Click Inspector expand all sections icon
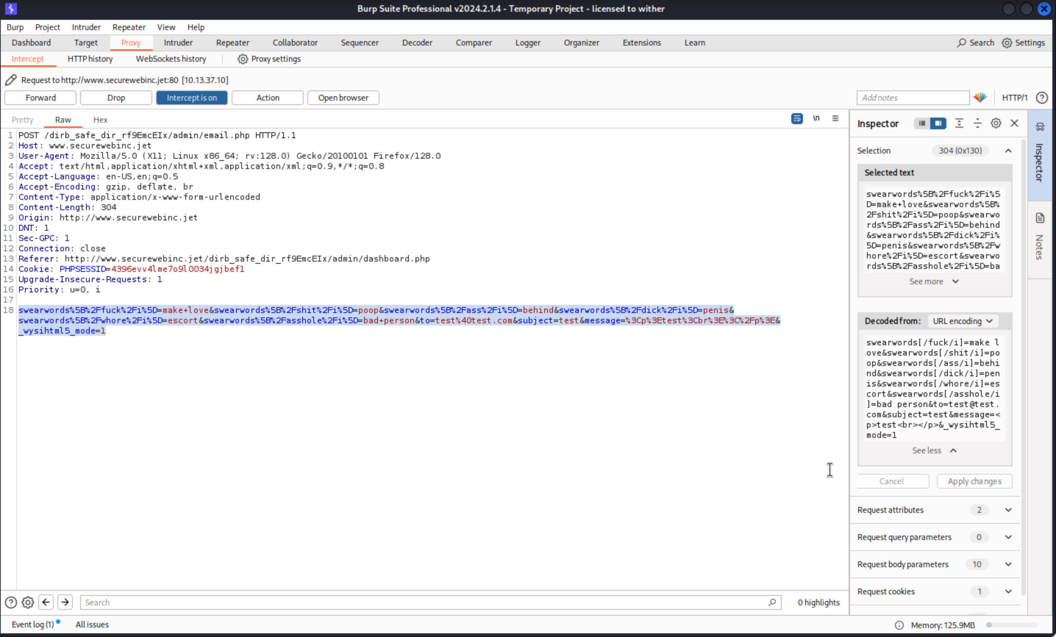Screen dimensions: 1056x637 click(959, 123)
